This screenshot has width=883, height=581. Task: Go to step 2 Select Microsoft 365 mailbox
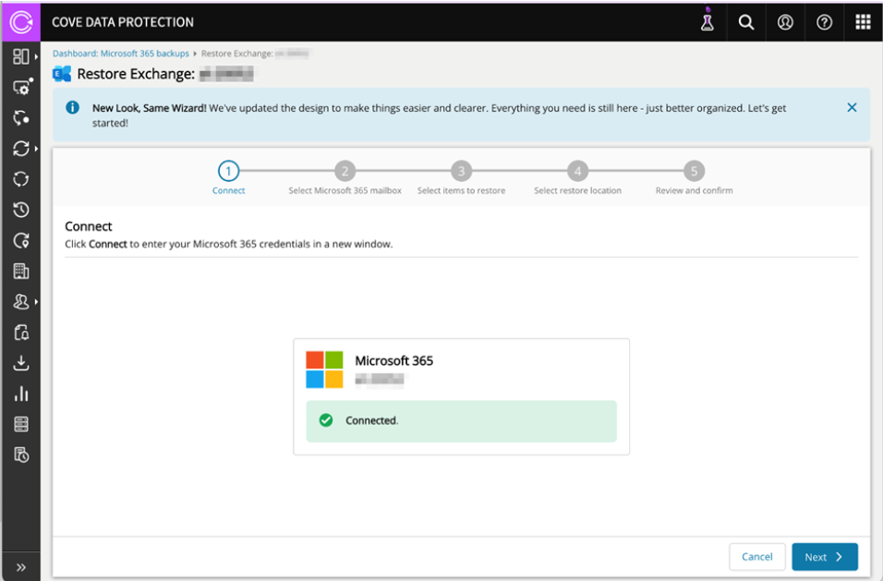345,171
